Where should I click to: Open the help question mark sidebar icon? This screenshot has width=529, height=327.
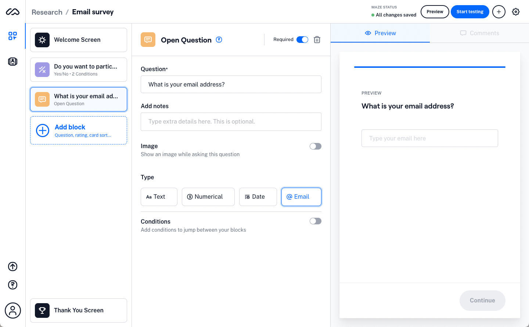tap(12, 285)
